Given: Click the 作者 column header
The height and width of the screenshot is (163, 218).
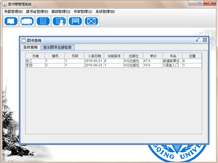Looking at the screenshot, I should tap(35, 56).
